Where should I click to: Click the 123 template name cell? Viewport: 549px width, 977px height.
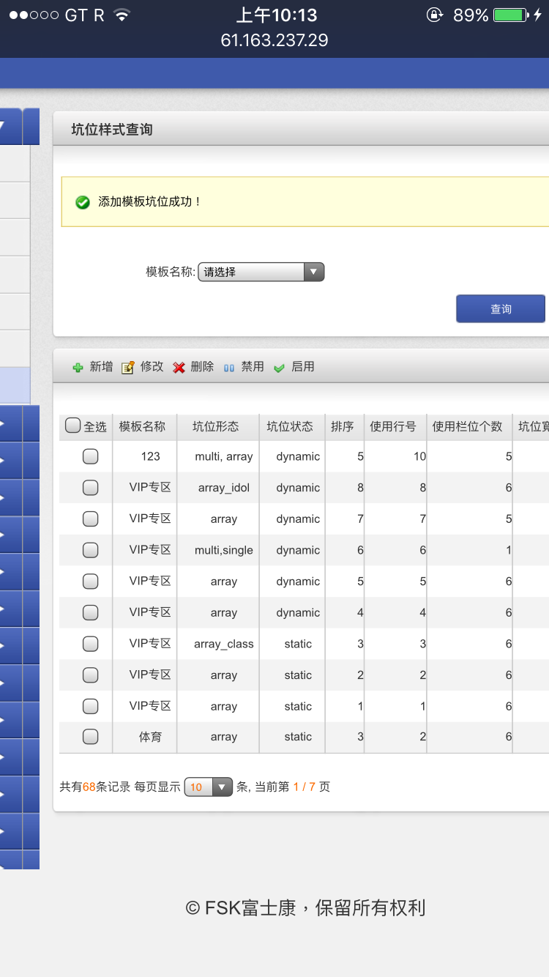[x=151, y=456]
